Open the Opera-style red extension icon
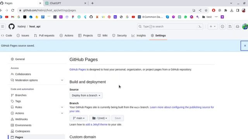This screenshot has width=248, height=139. click(214, 10)
